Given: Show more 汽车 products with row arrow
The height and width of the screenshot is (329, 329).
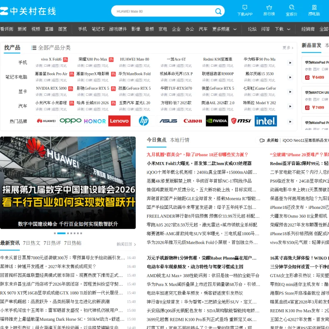Looking at the screenshot, I should [x=290, y=107].
